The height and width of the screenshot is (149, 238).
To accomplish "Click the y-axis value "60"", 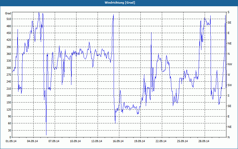I will [10, 123].
